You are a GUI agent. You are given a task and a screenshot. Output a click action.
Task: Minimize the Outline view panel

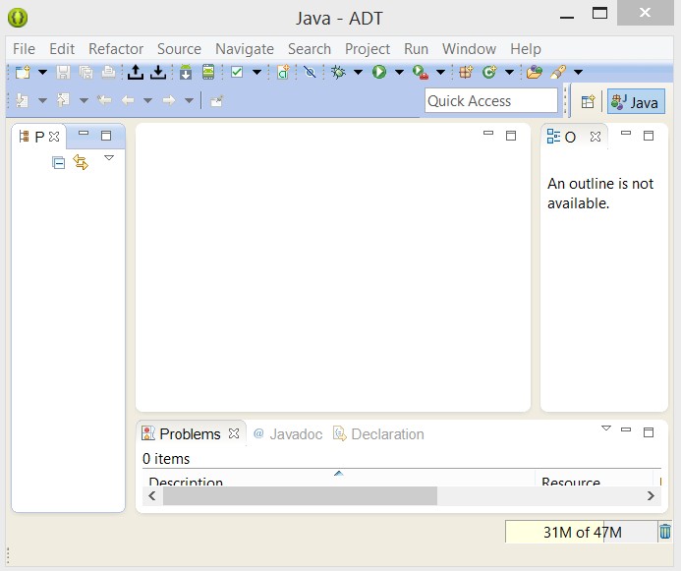pyautogui.click(x=626, y=136)
